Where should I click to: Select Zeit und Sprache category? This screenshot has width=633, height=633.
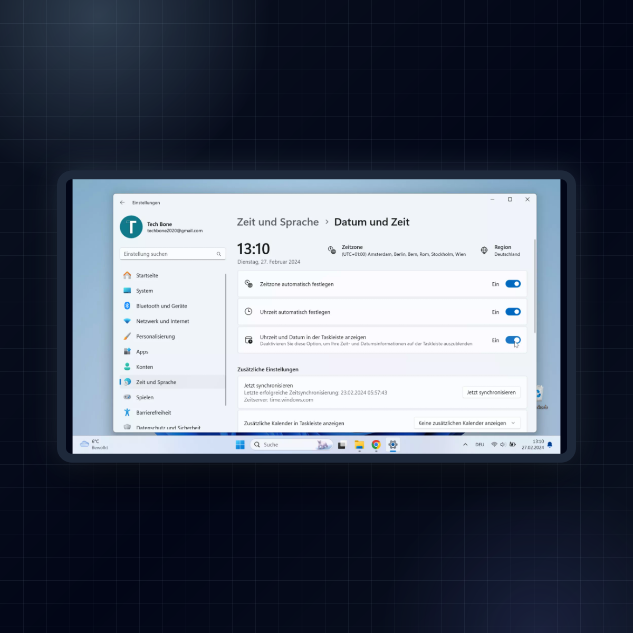(x=172, y=382)
